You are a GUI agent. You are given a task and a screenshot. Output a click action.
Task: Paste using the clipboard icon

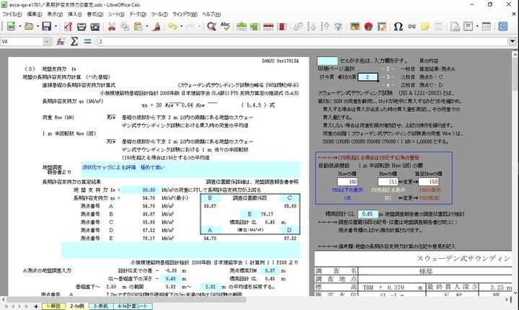coord(138,26)
